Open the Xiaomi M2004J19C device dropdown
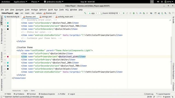This screenshot has height=98, width=175. pos(110,13)
